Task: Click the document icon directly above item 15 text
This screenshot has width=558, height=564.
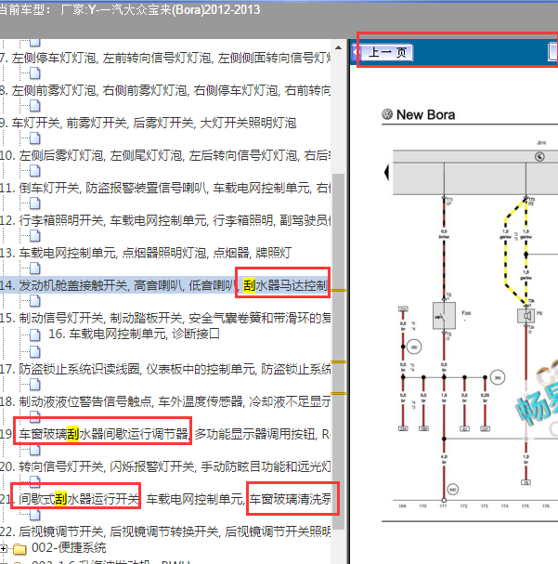Action: [35, 301]
